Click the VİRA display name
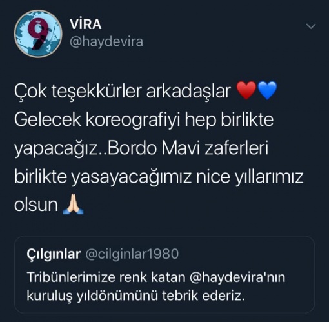This screenshot has height=322, width=329. tap(85, 25)
